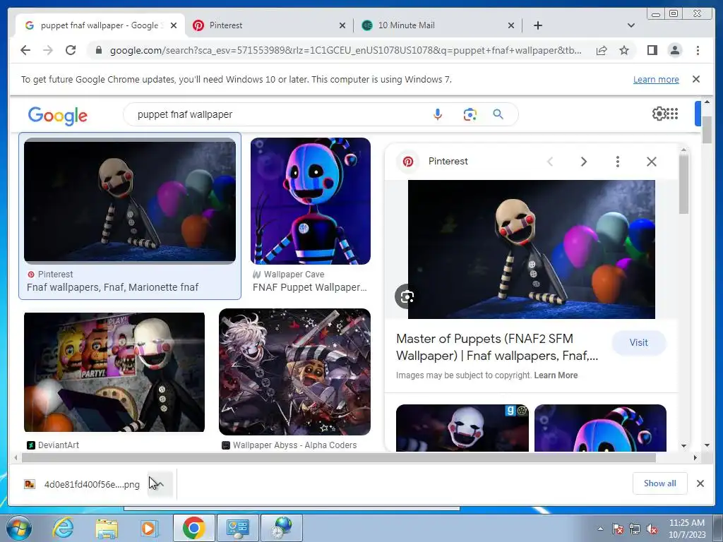
Task: Search by voice with the microphone icon
Action: (438, 114)
